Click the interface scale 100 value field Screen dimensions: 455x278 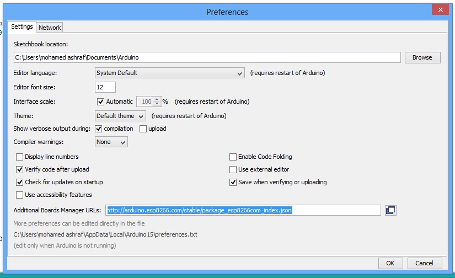[x=146, y=101]
